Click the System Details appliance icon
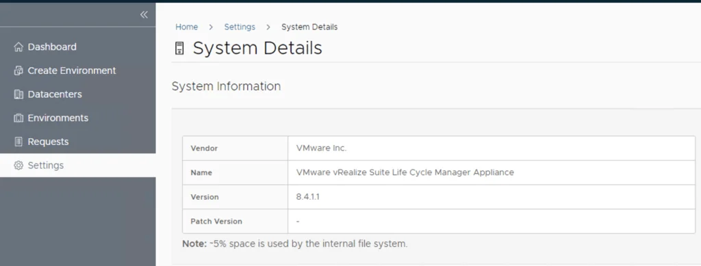This screenshot has height=266, width=701. coord(179,48)
